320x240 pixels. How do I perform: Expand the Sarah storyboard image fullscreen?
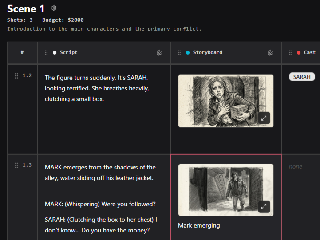264,118
